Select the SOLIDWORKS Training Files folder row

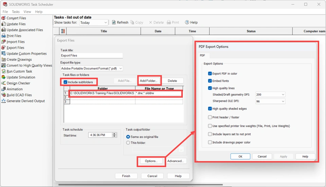coord(102,93)
